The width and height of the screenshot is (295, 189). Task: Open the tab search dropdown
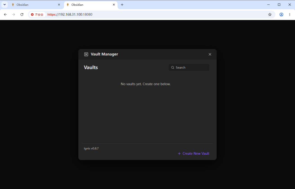coord(5,5)
